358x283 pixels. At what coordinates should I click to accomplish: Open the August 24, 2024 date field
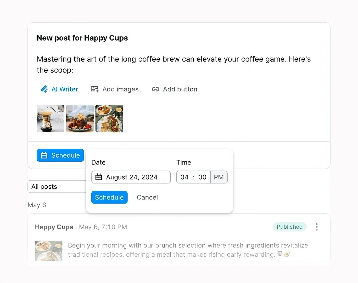point(131,177)
